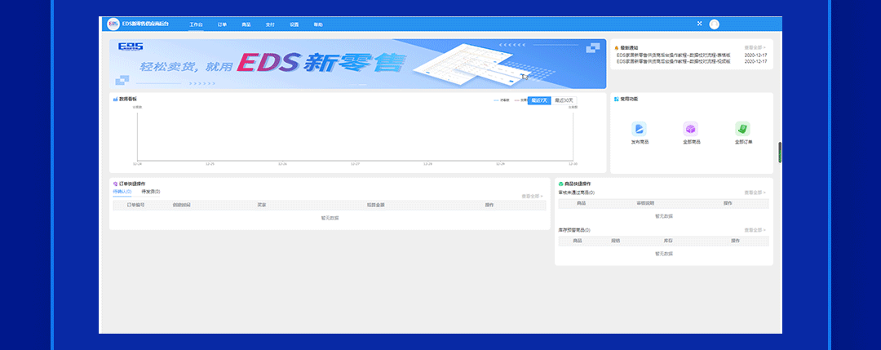Click 查看全部 in 订单快捷操作 panel
Screen dimensions: 881x350
coord(532,196)
